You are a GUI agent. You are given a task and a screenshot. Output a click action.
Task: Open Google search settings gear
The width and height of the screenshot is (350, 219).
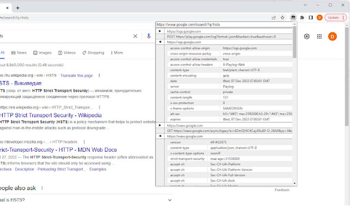click(x=307, y=36)
